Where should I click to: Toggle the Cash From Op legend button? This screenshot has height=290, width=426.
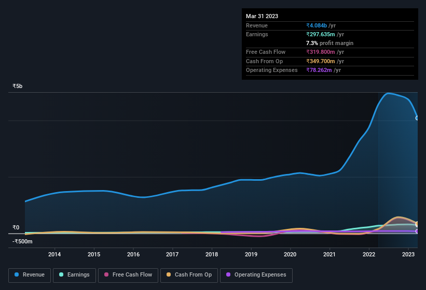click(x=189, y=275)
